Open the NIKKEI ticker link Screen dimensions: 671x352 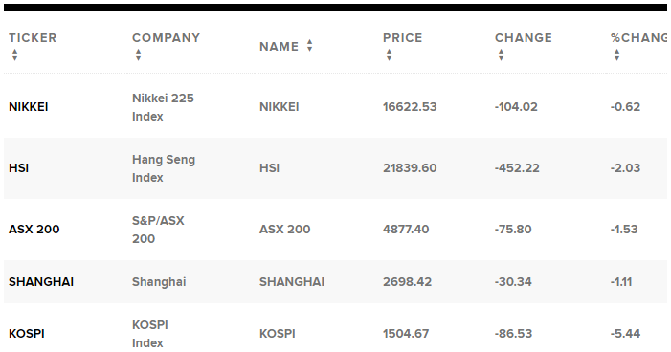click(29, 107)
